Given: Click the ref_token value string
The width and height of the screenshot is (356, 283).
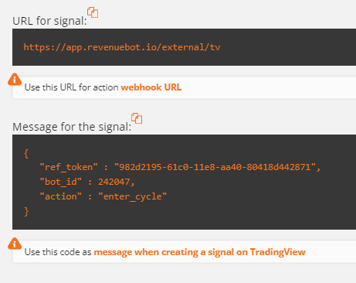Looking at the screenshot, I should pyautogui.click(x=215, y=167).
